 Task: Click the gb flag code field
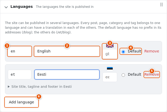pyautogui.click(x=110, y=54)
